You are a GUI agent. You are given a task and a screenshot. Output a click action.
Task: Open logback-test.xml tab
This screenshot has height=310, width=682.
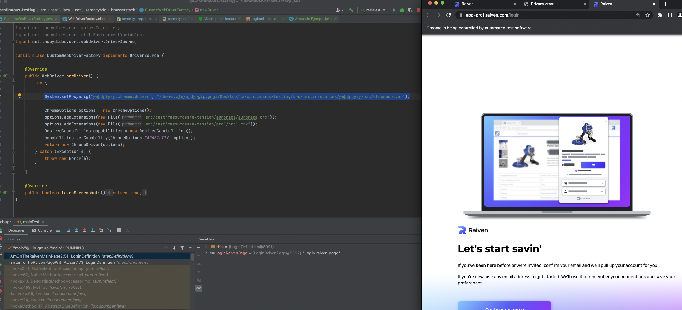pos(265,19)
